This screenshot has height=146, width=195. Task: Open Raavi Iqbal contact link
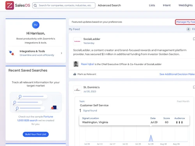pyautogui.click(x=87, y=64)
